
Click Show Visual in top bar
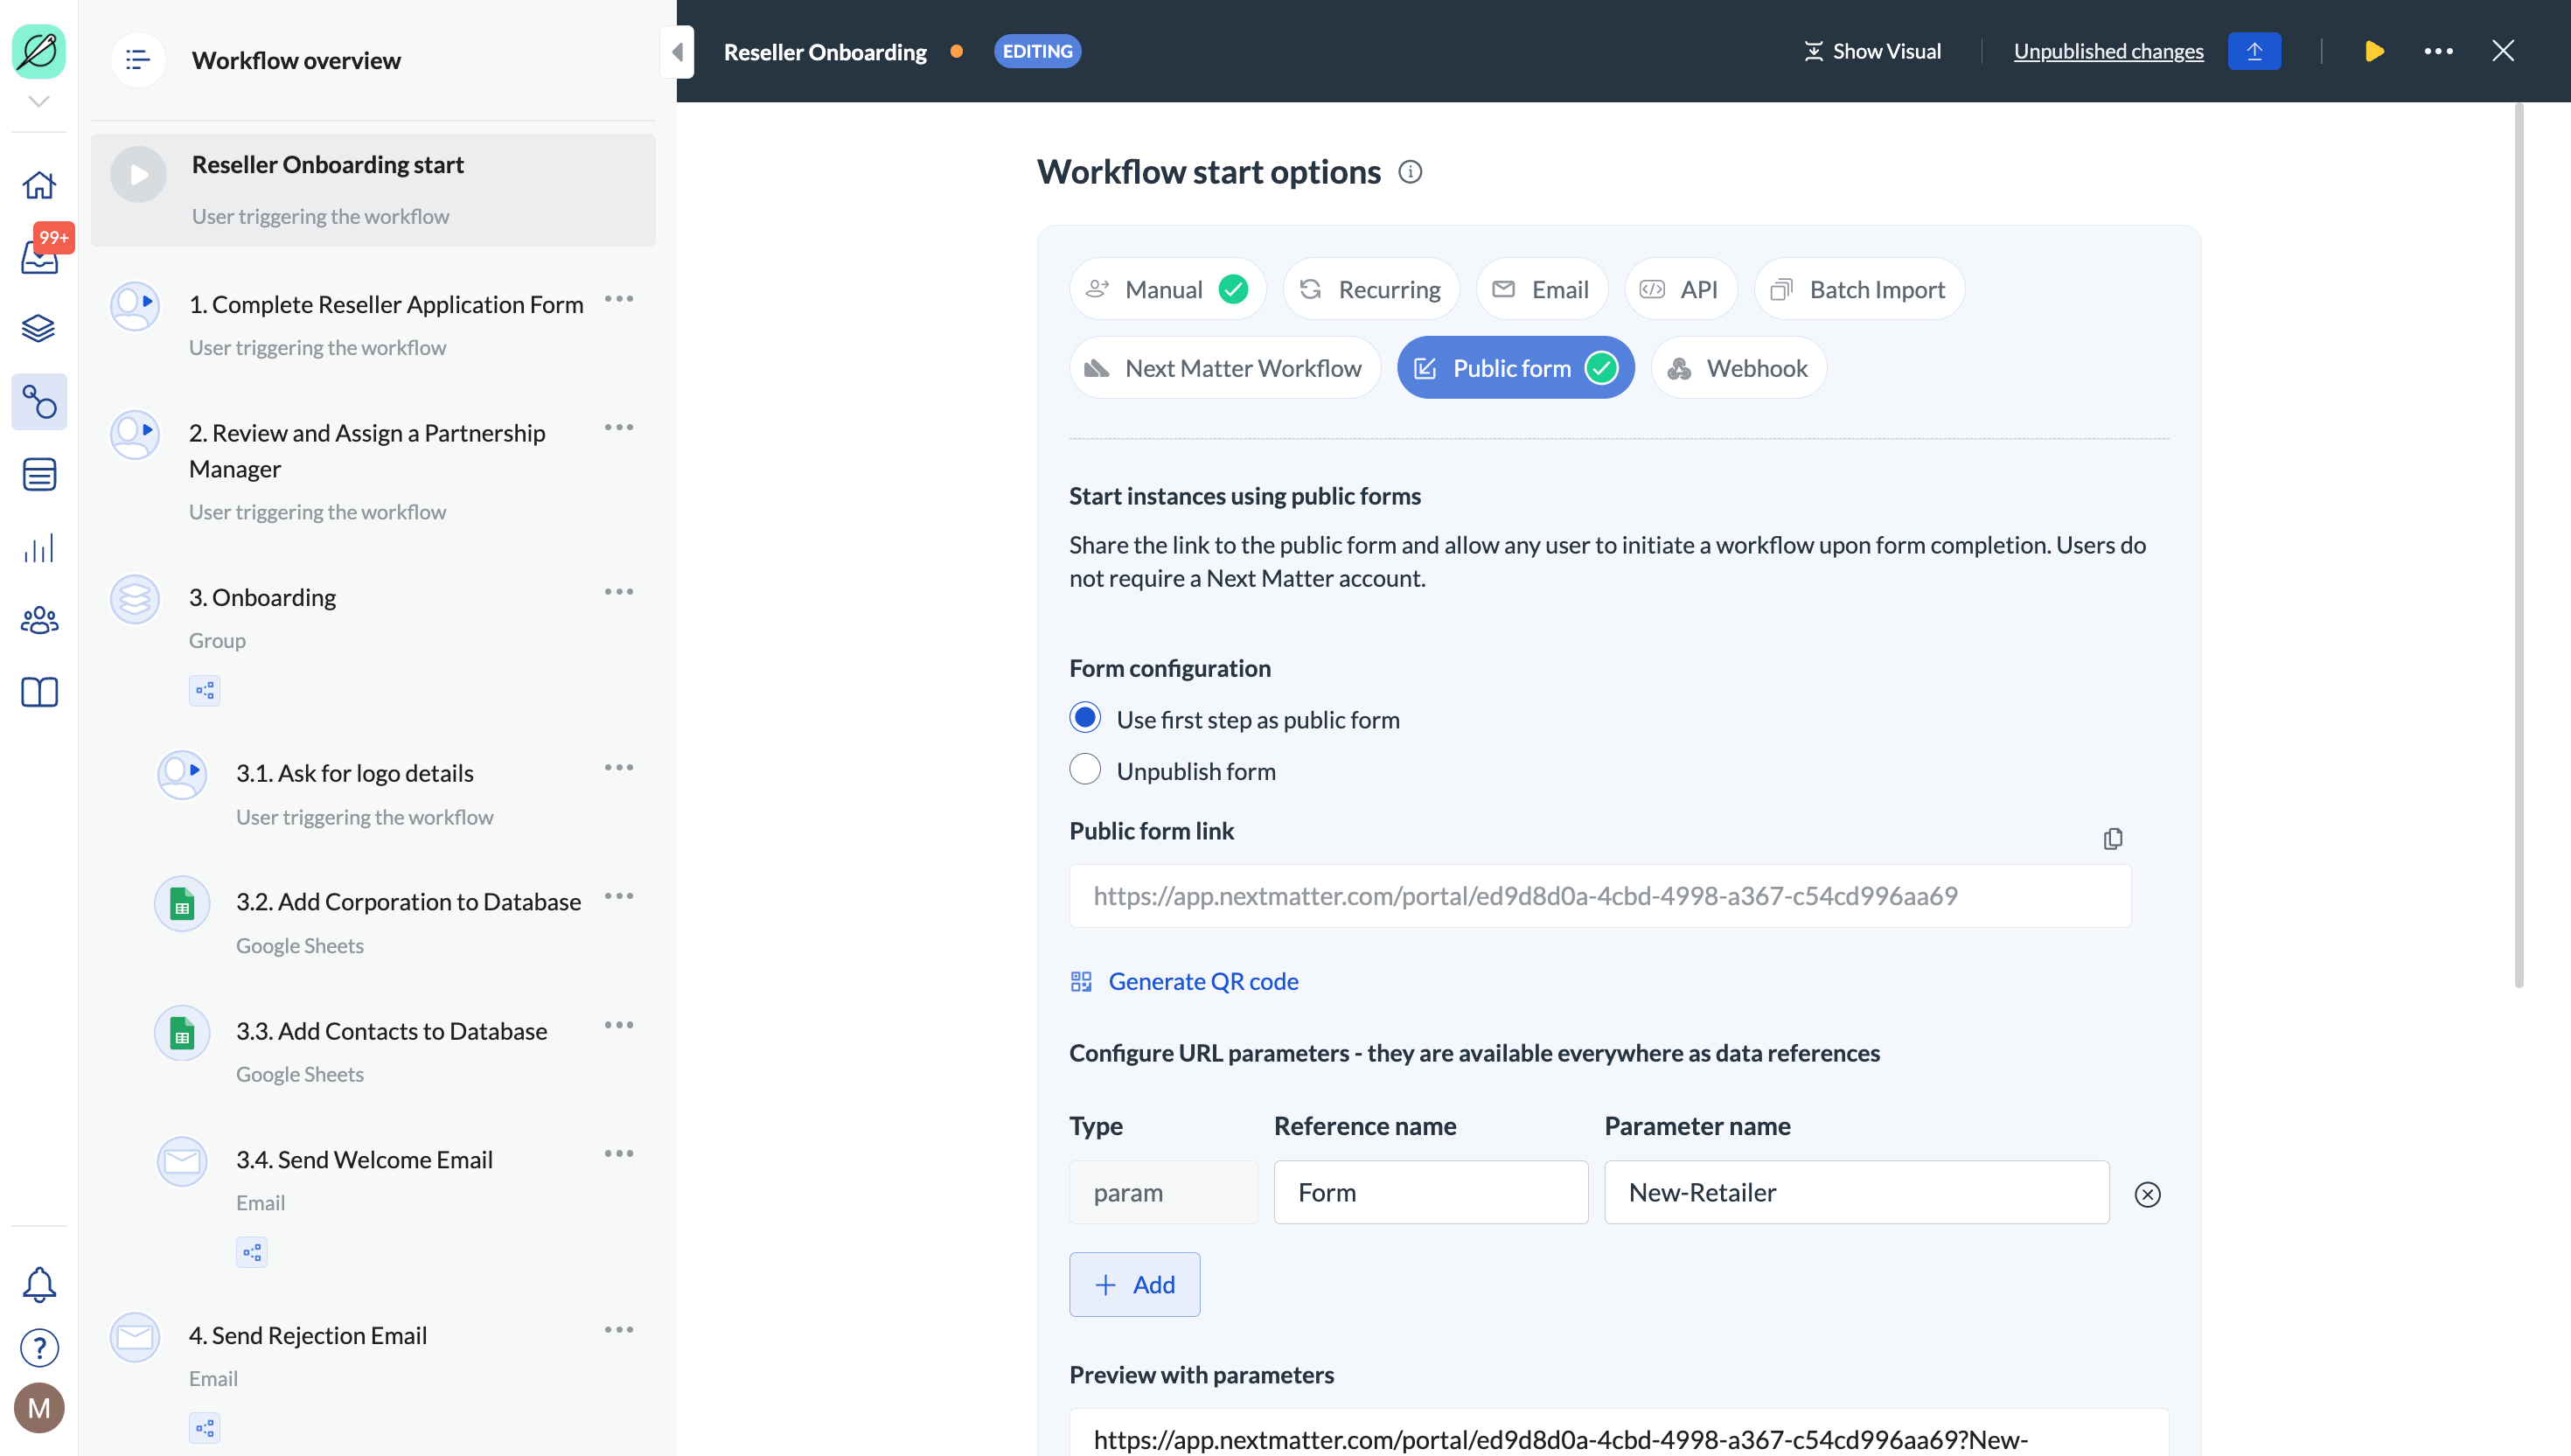(1872, 51)
